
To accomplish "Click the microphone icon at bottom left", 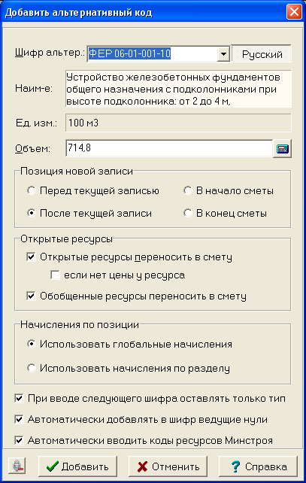I will pos(17,466).
